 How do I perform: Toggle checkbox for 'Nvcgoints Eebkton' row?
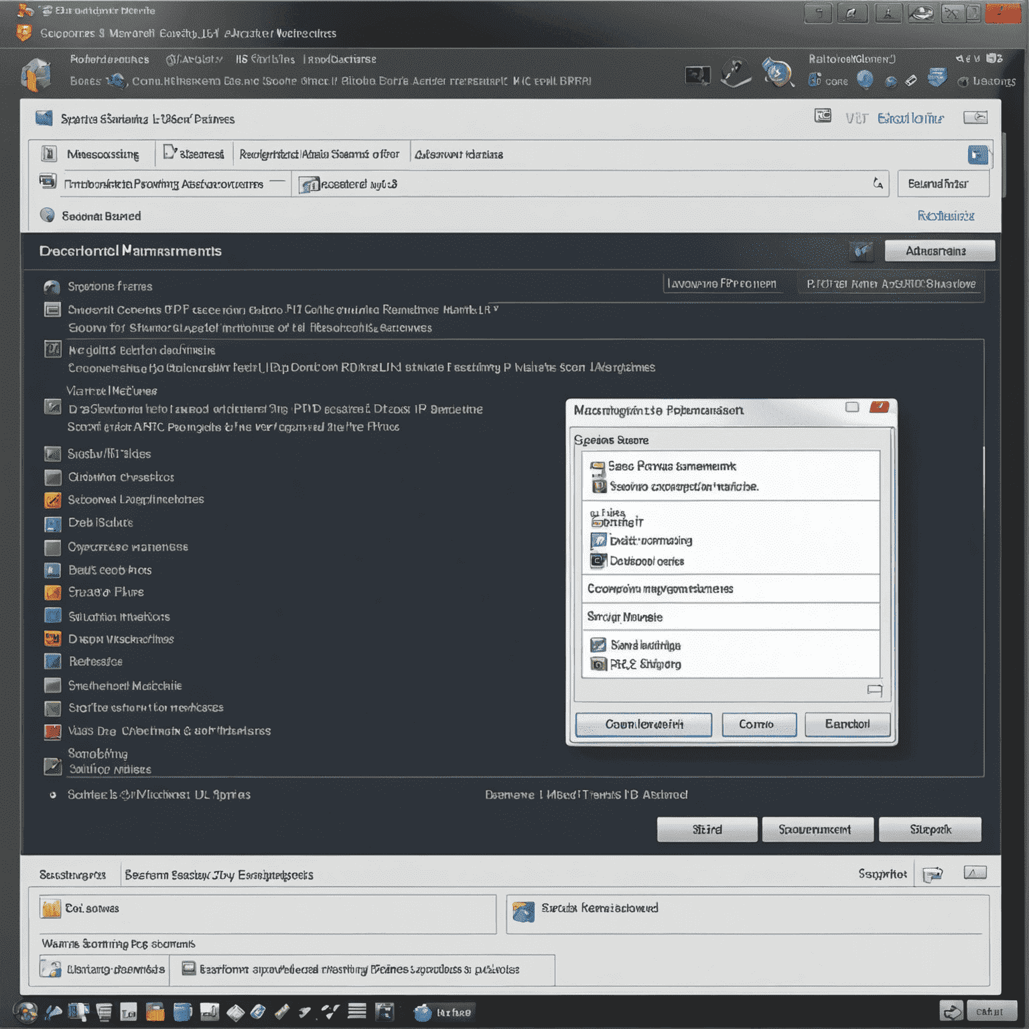coord(52,349)
